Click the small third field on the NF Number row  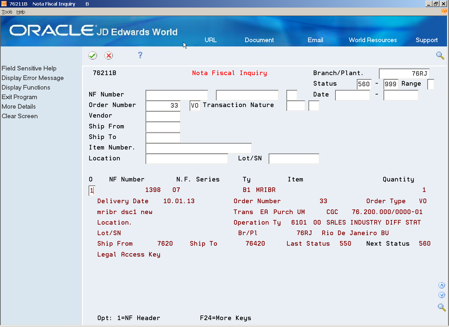292,95
